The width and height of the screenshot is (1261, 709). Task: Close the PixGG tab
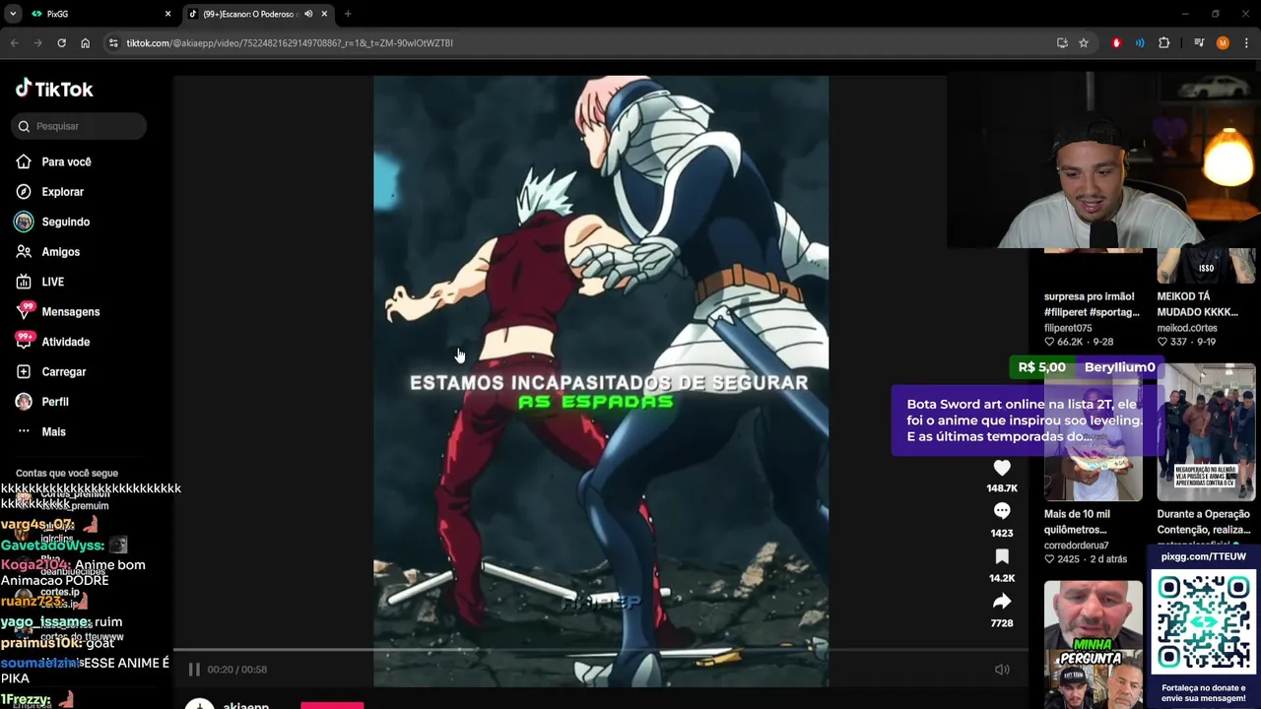click(x=167, y=14)
